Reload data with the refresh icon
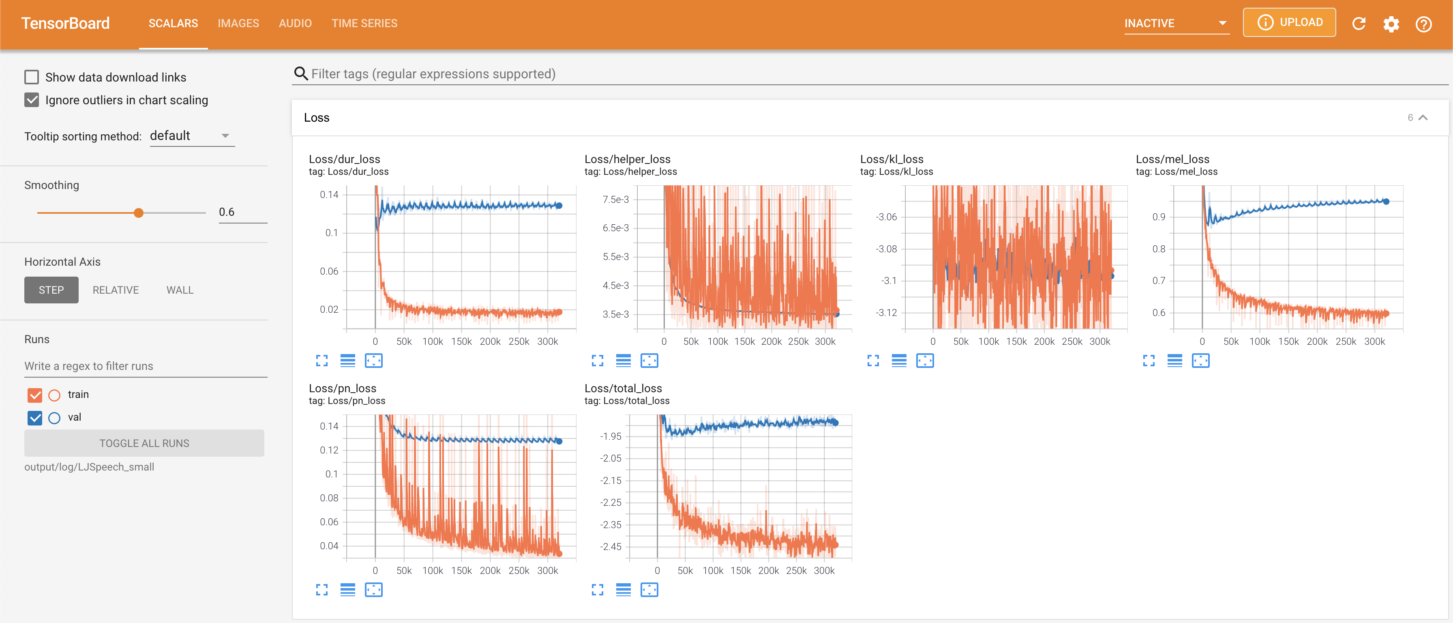Viewport: 1453px width, 623px height. click(x=1359, y=24)
